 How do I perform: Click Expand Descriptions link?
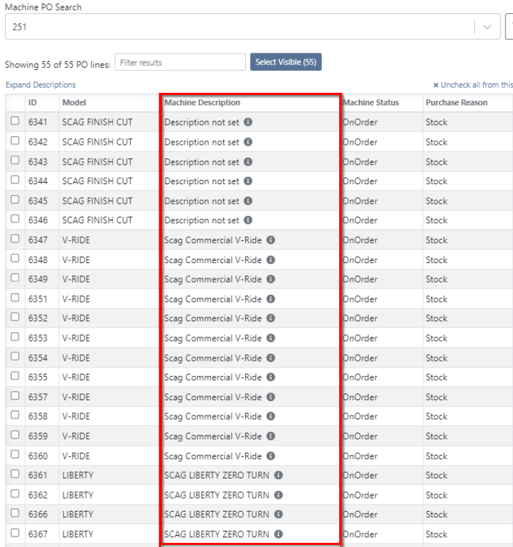tap(40, 84)
